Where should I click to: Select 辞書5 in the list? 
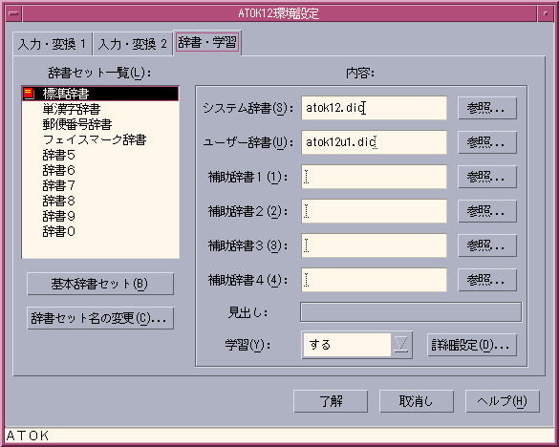pos(100,155)
